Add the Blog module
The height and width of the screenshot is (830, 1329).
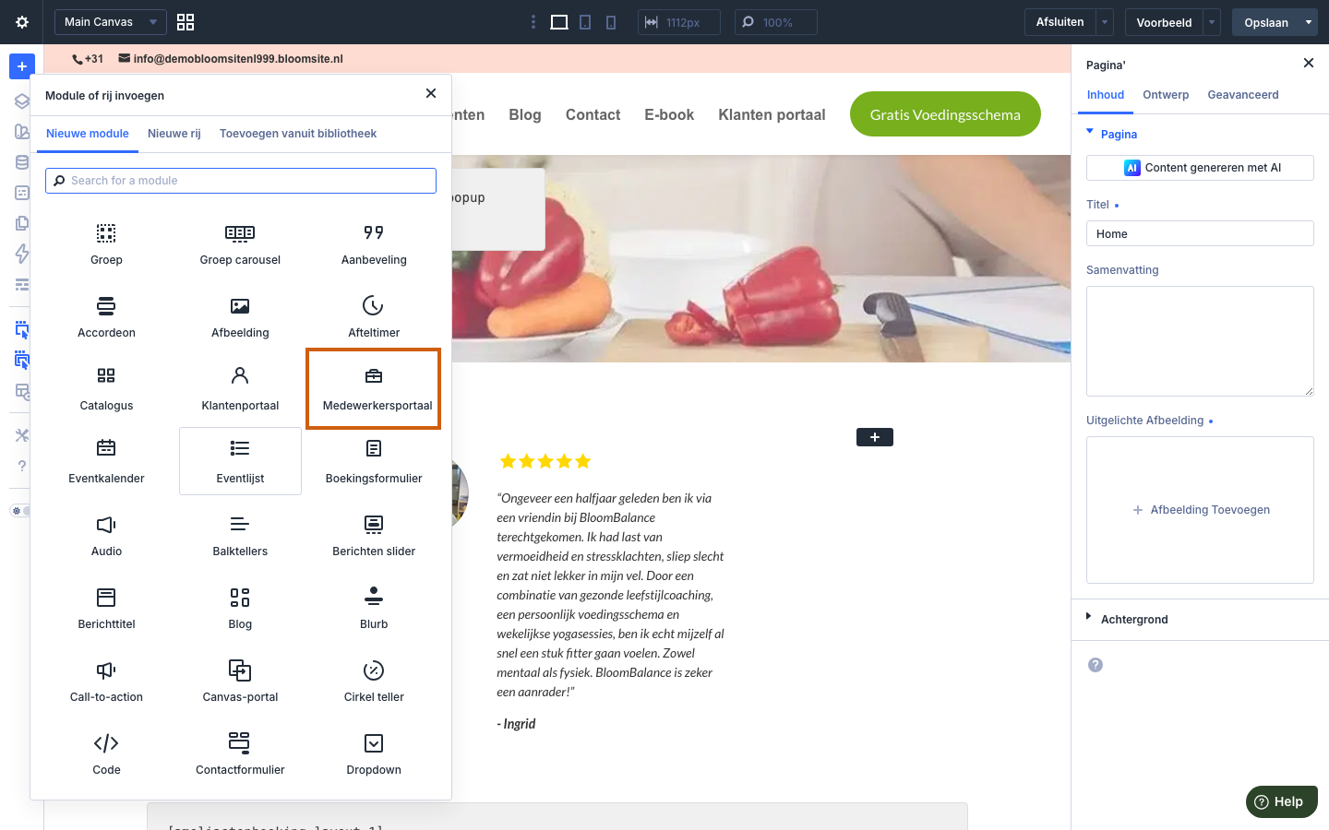click(x=240, y=608)
